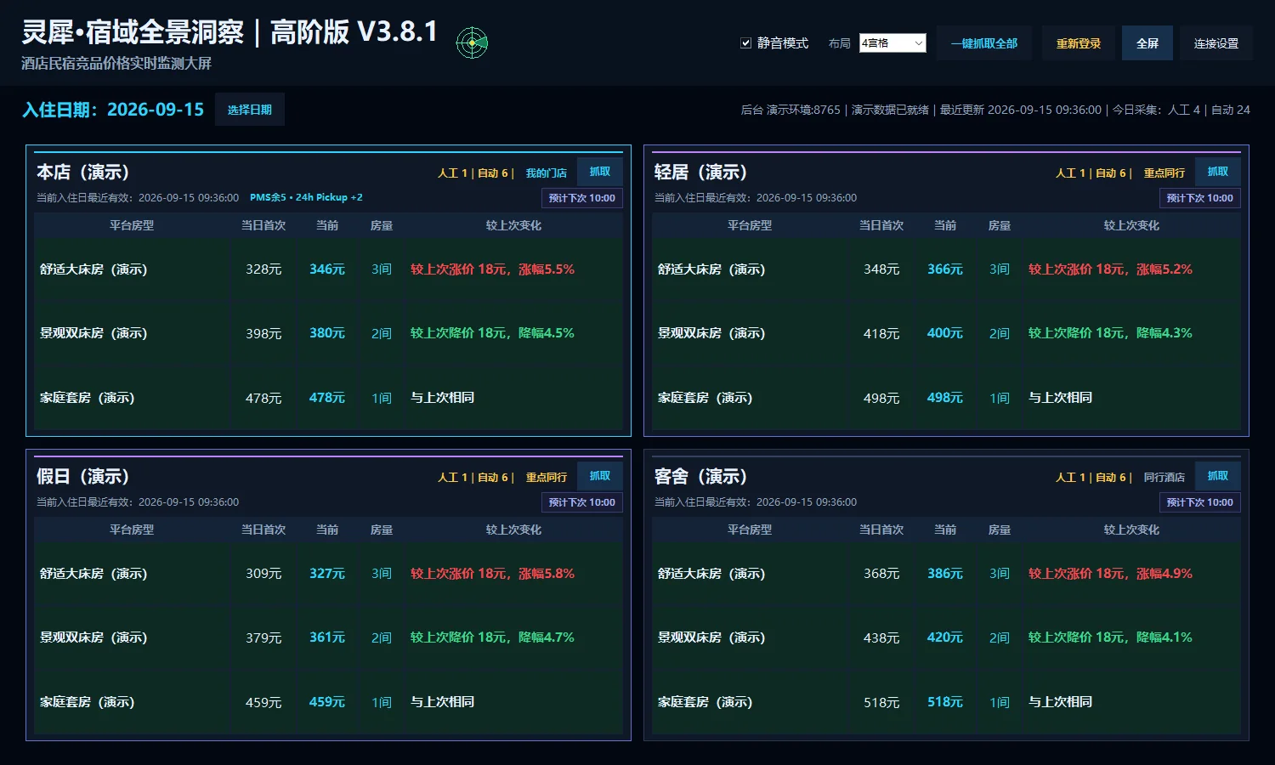Screen dimensions: 1275x765
Task: Click 较上次降价 18元, 降幅4.1% text
Action: click(1110, 637)
